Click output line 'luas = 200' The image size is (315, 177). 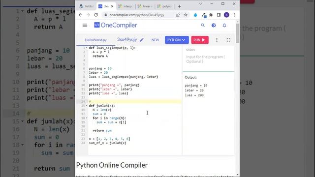pos(194,95)
